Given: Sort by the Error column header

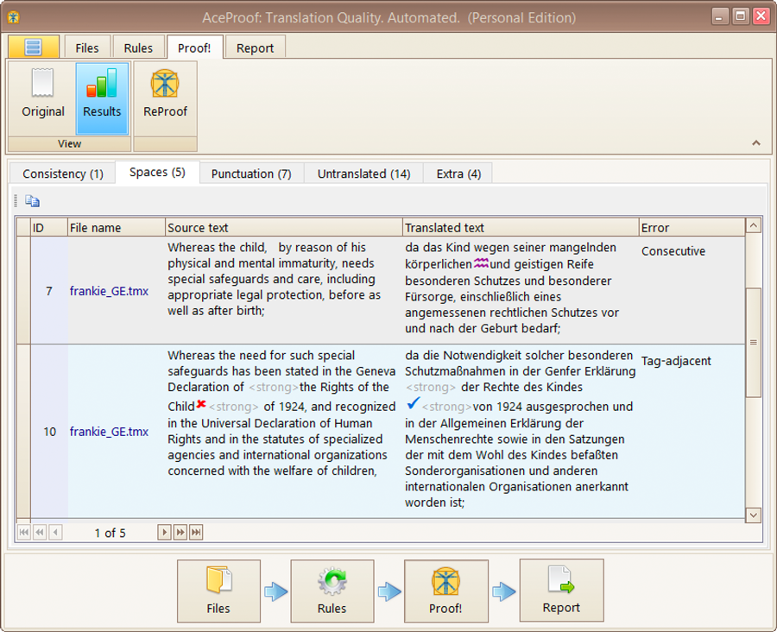Looking at the screenshot, I should coord(690,228).
